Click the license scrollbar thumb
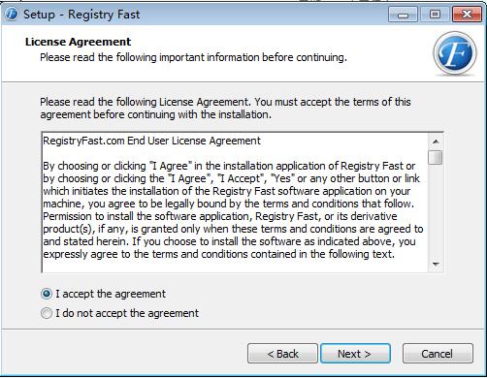Viewport: 487px width, 378px height. [436, 157]
